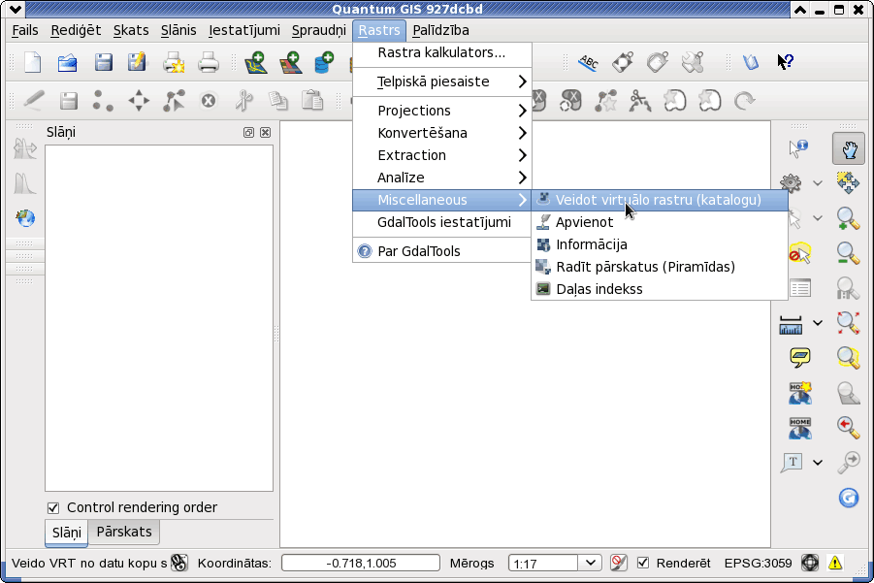Click the zoom last red arrow icon

pos(848,428)
